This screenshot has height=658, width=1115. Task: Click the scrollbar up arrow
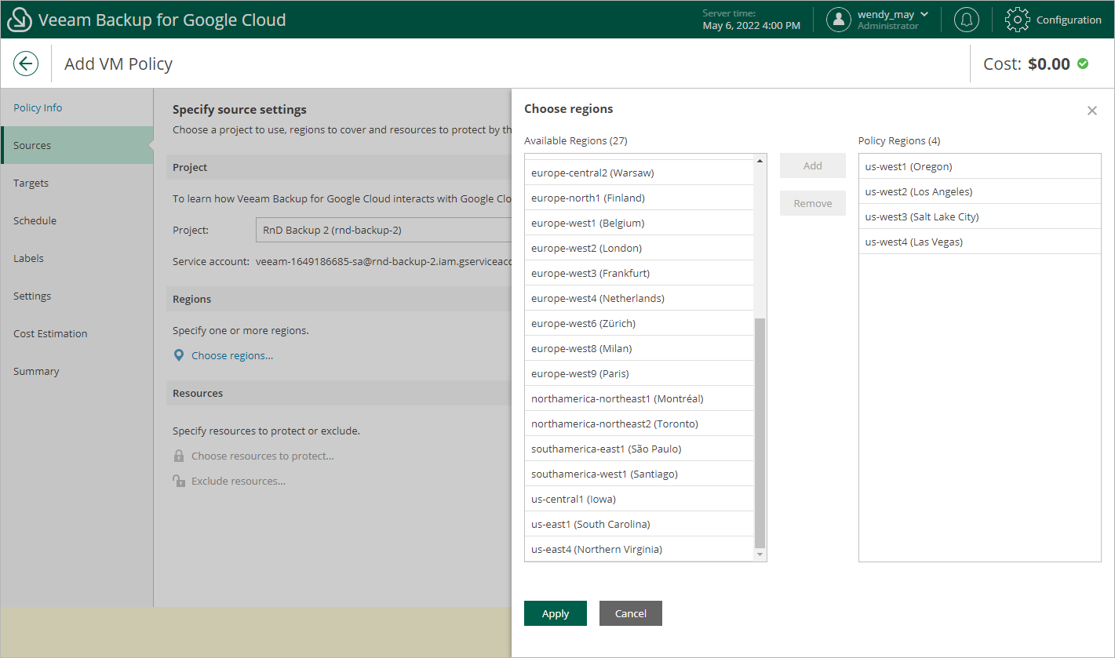coord(760,161)
